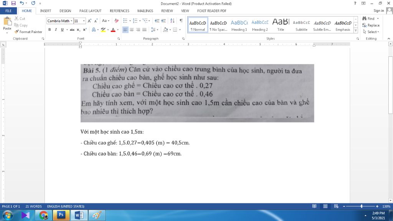
Task: Sort the selected text
Action: click(x=172, y=21)
